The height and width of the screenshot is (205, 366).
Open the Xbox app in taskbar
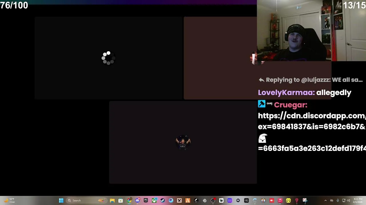(x=154, y=200)
